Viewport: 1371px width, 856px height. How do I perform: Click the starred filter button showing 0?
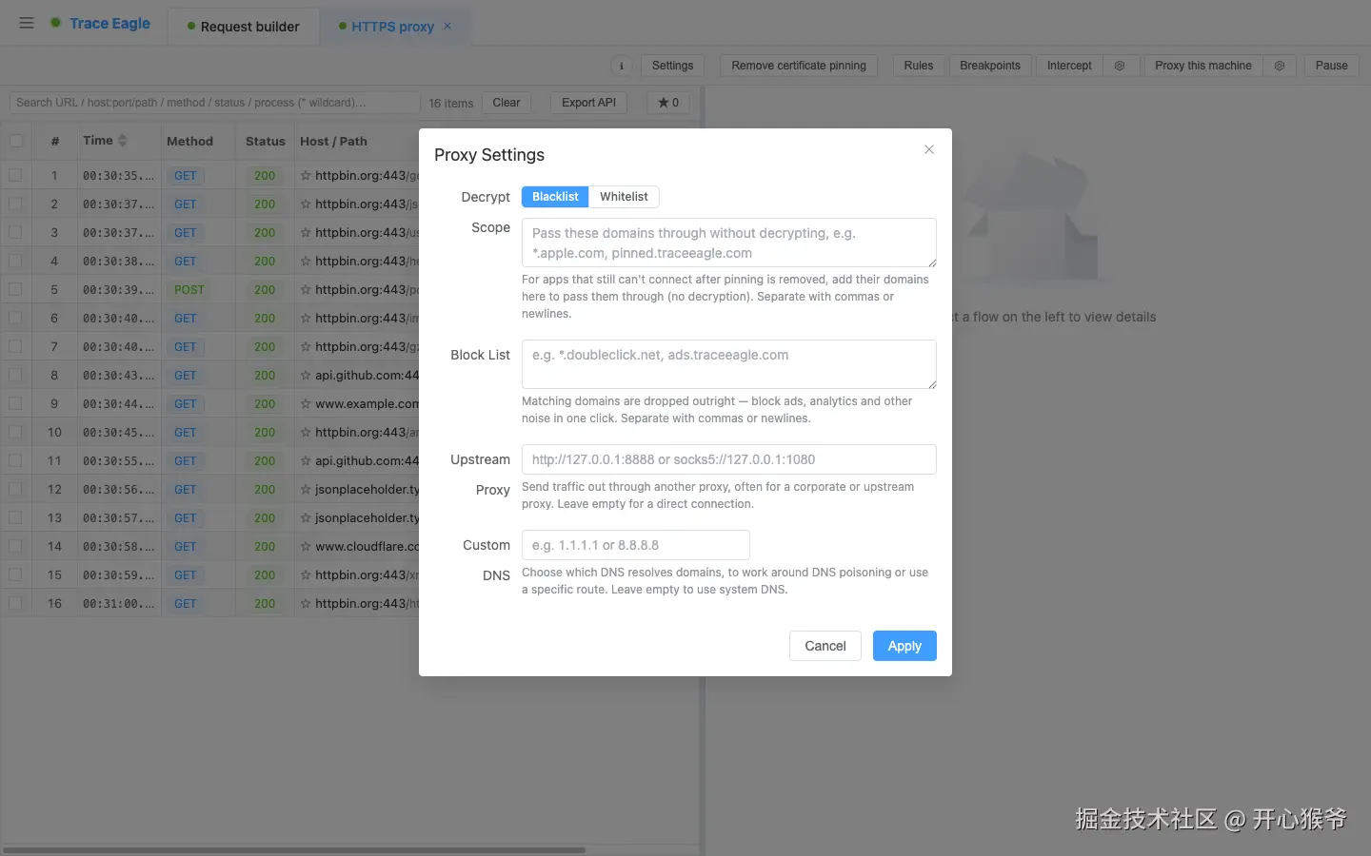(668, 103)
